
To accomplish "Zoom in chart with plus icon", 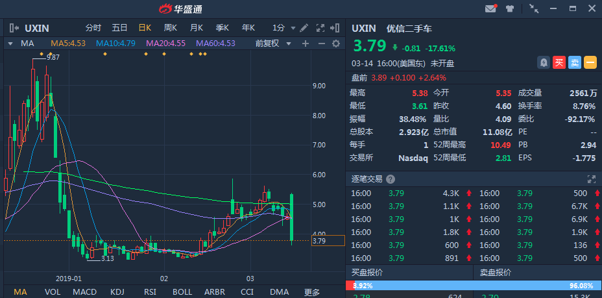I will click(x=306, y=43).
